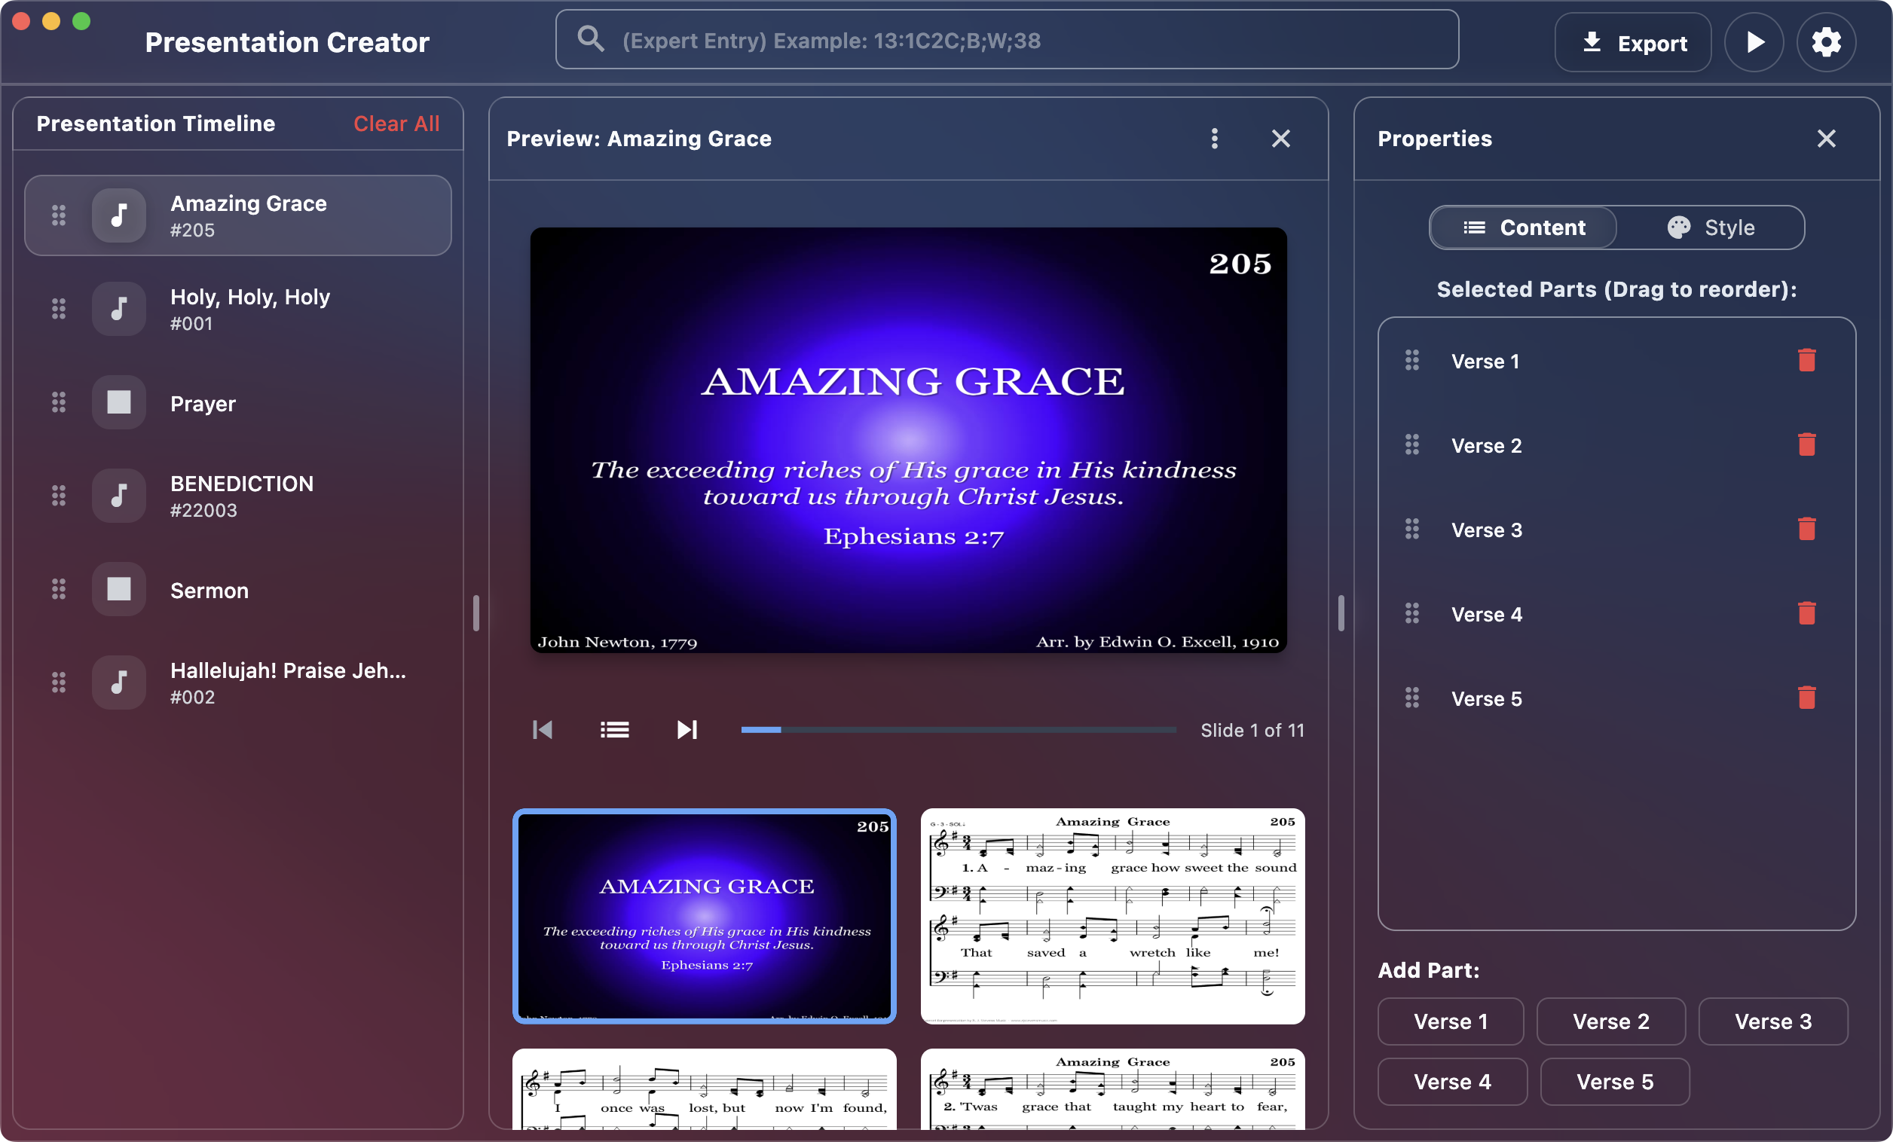Image resolution: width=1893 pixels, height=1142 pixels.
Task: Open the settings gear icon
Action: coord(1826,41)
